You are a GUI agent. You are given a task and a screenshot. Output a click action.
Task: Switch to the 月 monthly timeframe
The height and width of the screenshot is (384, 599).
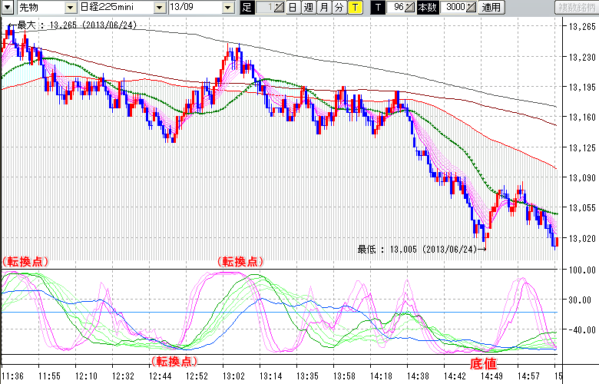(x=323, y=8)
